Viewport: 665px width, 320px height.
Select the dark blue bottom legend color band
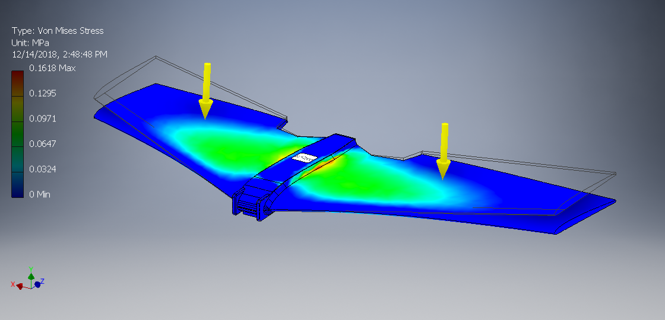pyautogui.click(x=17, y=185)
